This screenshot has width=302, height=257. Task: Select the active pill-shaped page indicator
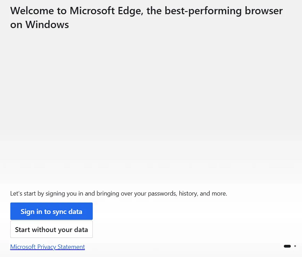pos(287,246)
